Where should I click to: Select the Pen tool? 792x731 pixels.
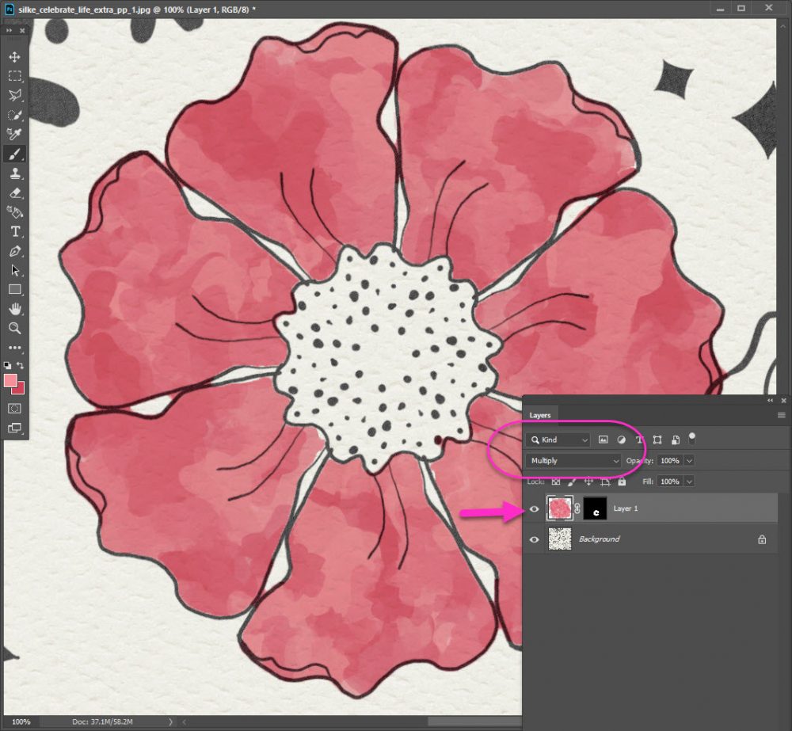pos(15,251)
